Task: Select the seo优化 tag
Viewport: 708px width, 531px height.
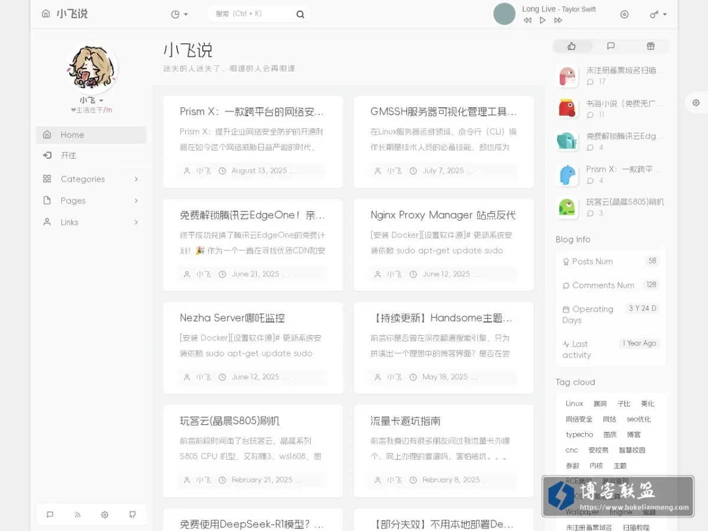Action: (639, 419)
